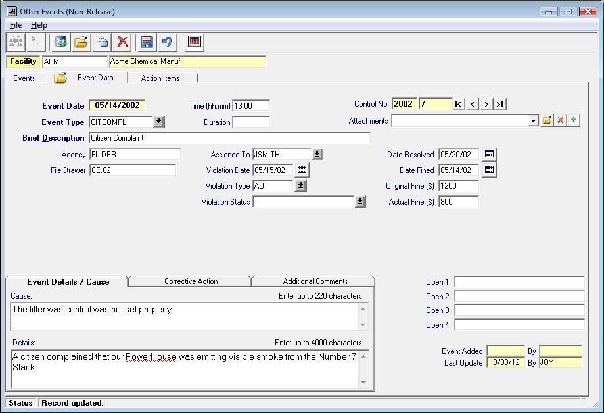604x413 pixels.
Task: Click into the Cause text box
Action: click(185, 316)
